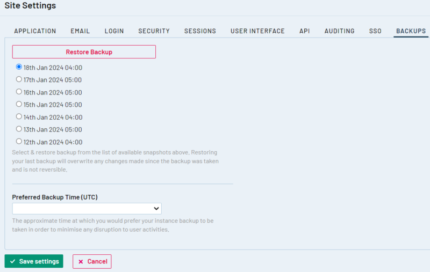Select the 15th Jan 2024 05:00 radio button
430x272 pixels.
(x=19, y=104)
